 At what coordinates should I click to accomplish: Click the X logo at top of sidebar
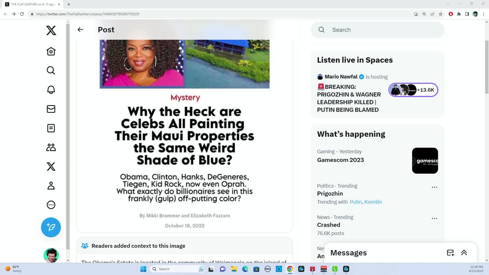coord(51,31)
